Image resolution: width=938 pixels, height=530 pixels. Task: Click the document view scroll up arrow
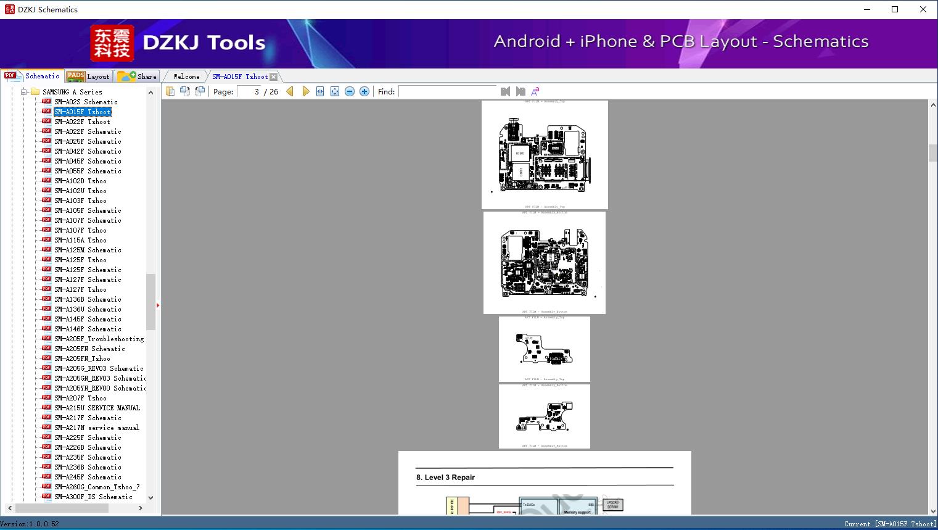(x=932, y=106)
